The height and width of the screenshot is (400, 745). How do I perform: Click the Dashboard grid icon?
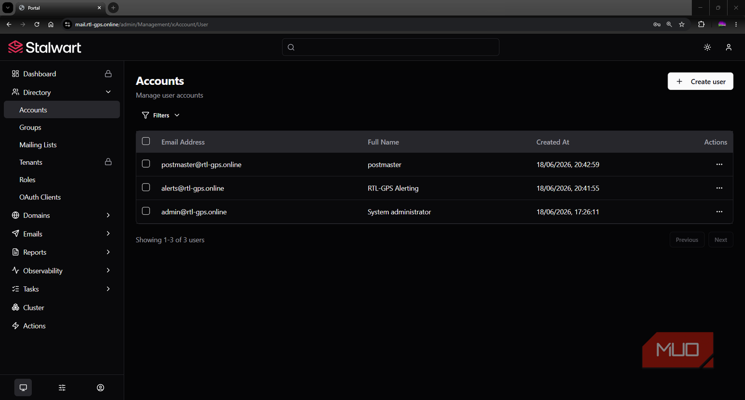(x=15, y=73)
